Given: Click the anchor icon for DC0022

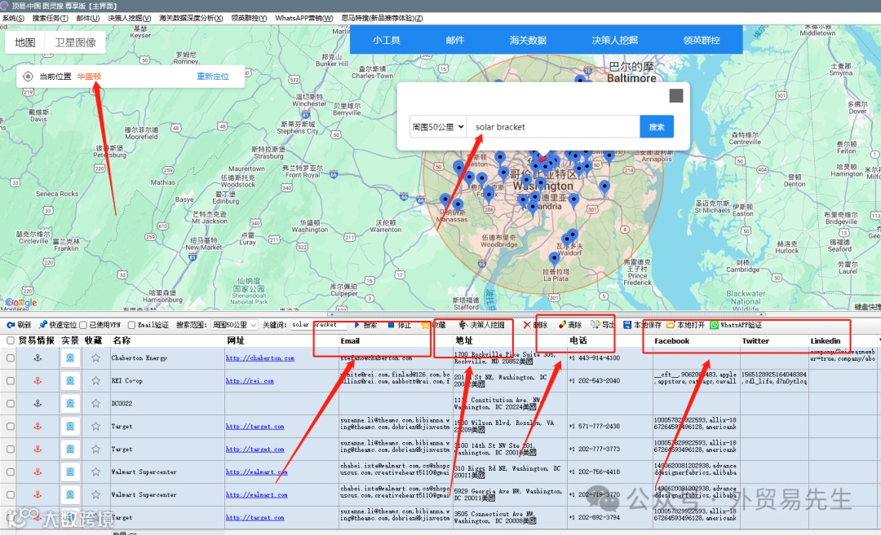Looking at the screenshot, I should pyautogui.click(x=38, y=403).
